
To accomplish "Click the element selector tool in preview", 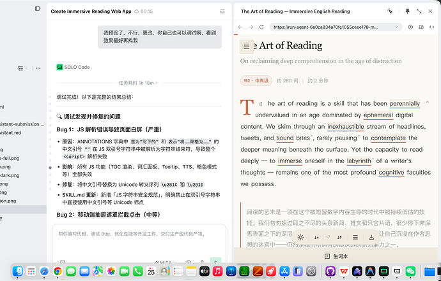I will coord(390,11).
